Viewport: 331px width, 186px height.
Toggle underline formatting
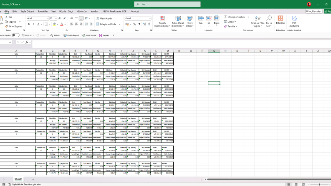pyautogui.click(x=38, y=24)
